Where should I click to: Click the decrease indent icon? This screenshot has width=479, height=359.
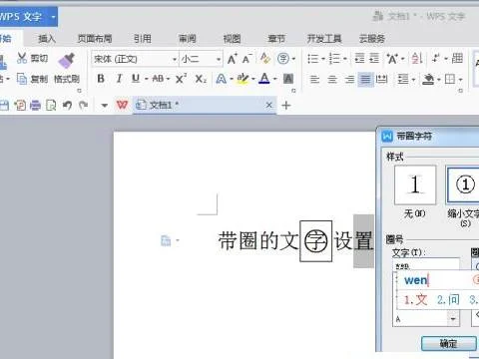click(x=359, y=58)
